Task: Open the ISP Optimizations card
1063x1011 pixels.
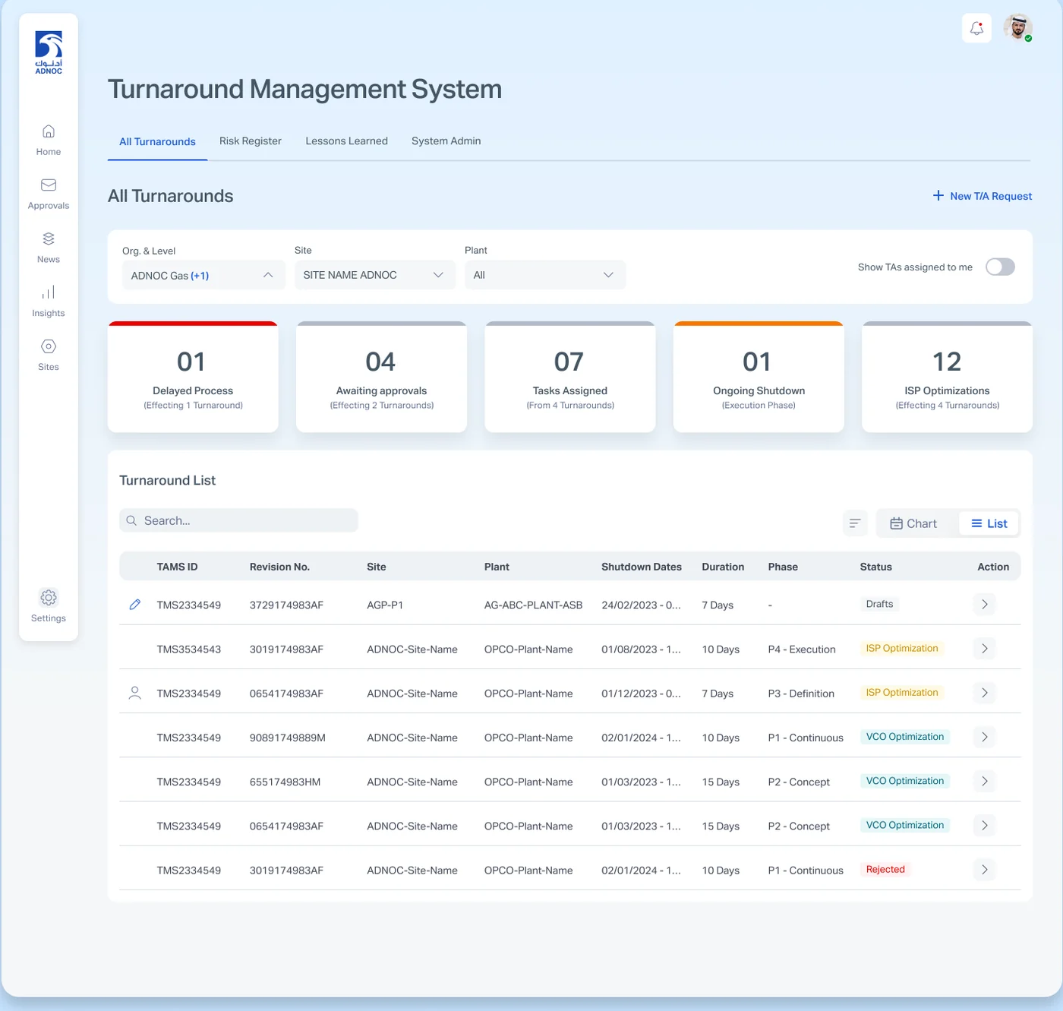Action: 947,377
